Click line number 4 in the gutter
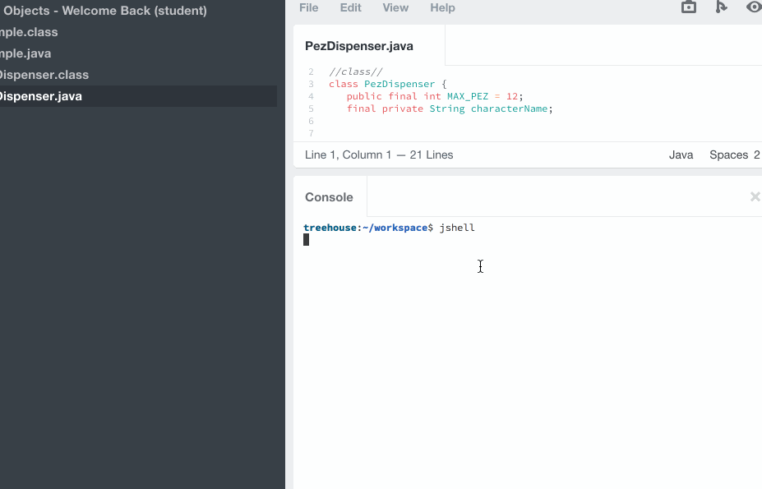The image size is (762, 489). [x=311, y=96]
